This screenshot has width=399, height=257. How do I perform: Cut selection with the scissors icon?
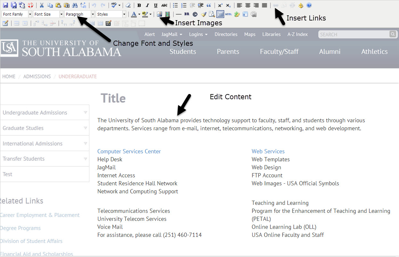(x=42, y=5)
